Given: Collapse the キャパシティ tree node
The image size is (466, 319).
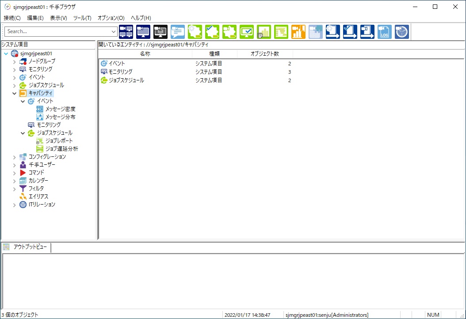Looking at the screenshot, I should click(x=14, y=94).
